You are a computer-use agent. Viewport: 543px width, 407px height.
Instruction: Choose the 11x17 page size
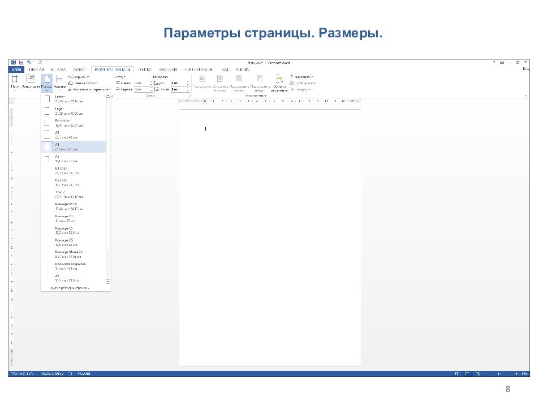[74, 194]
